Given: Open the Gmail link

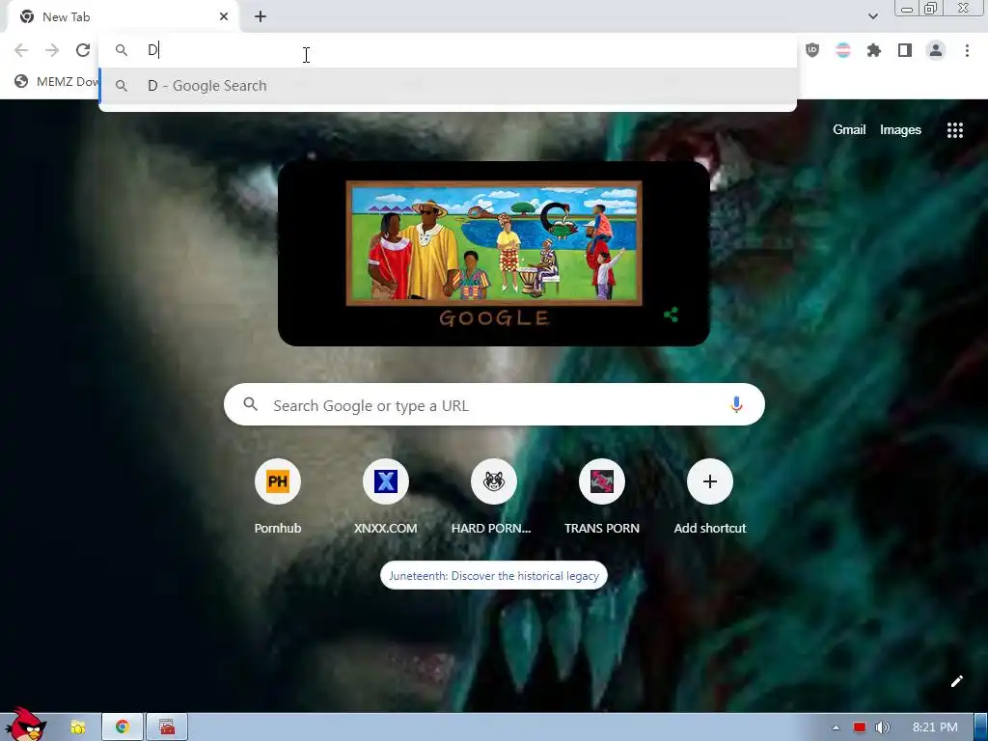Looking at the screenshot, I should [849, 130].
